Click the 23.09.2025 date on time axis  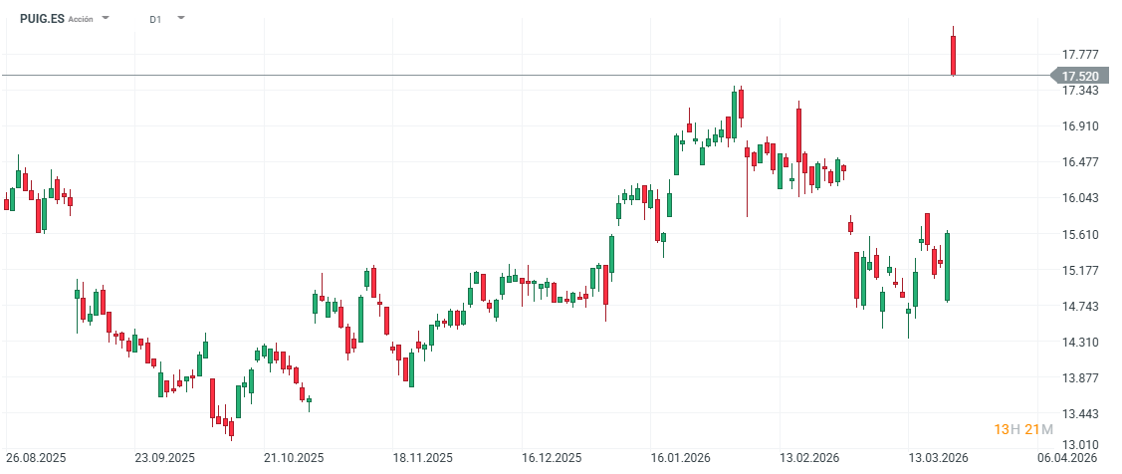(x=165, y=458)
